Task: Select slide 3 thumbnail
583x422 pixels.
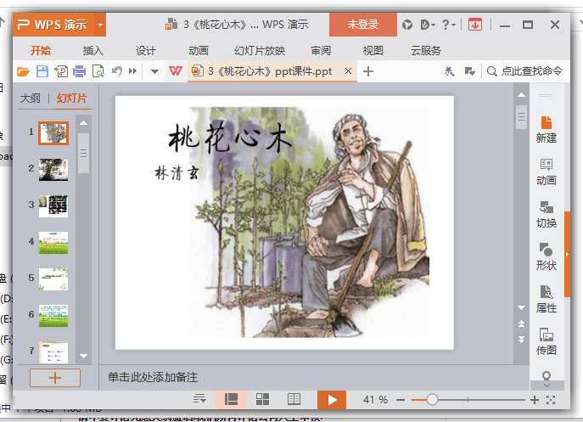Action: point(53,205)
